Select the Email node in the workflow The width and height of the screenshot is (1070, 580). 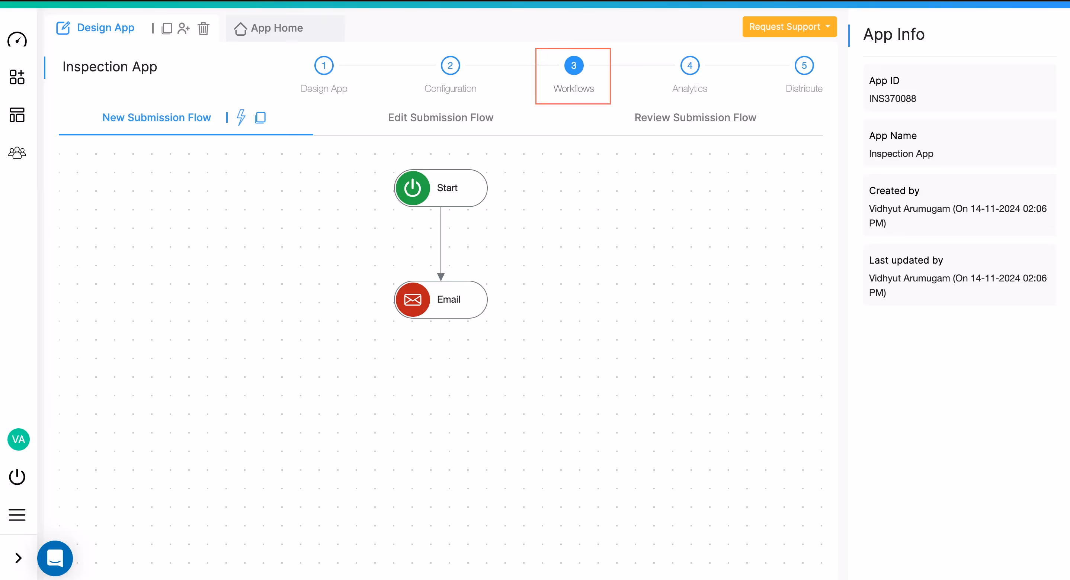[440, 299]
